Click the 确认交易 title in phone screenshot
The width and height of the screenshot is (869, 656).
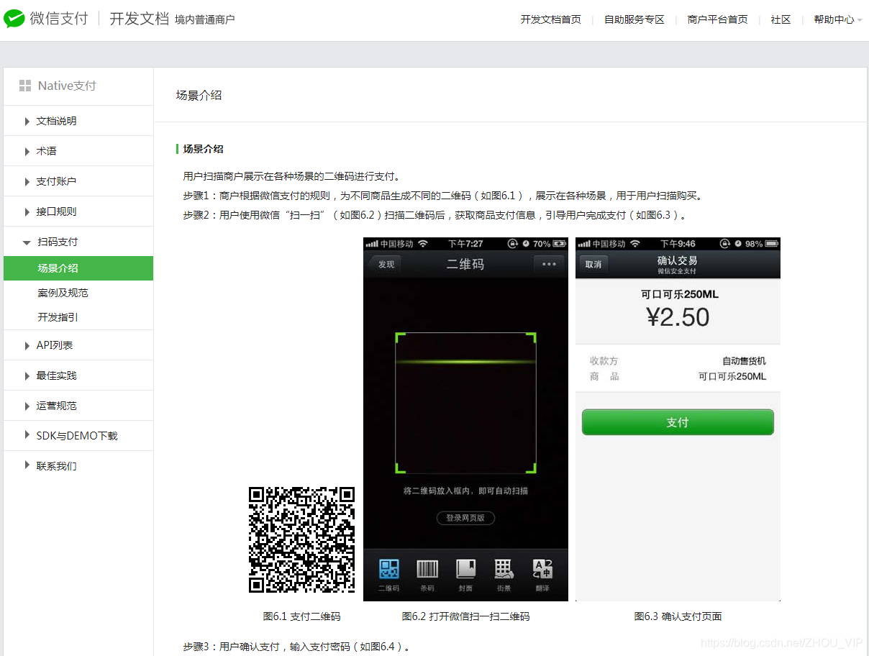678,260
